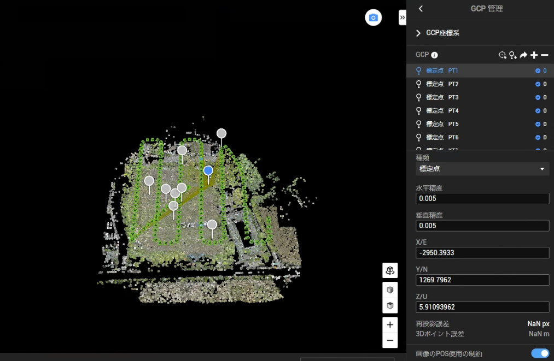The width and height of the screenshot is (554, 361).
Task: Select the PT3 entry in GCP list
Action: tap(453, 97)
